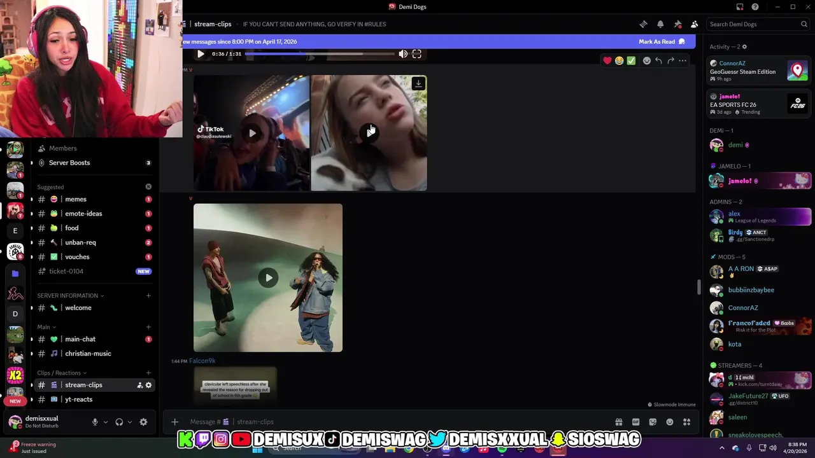The height and width of the screenshot is (458, 815).
Task: Open the add reaction picker on message
Action: coord(646,60)
